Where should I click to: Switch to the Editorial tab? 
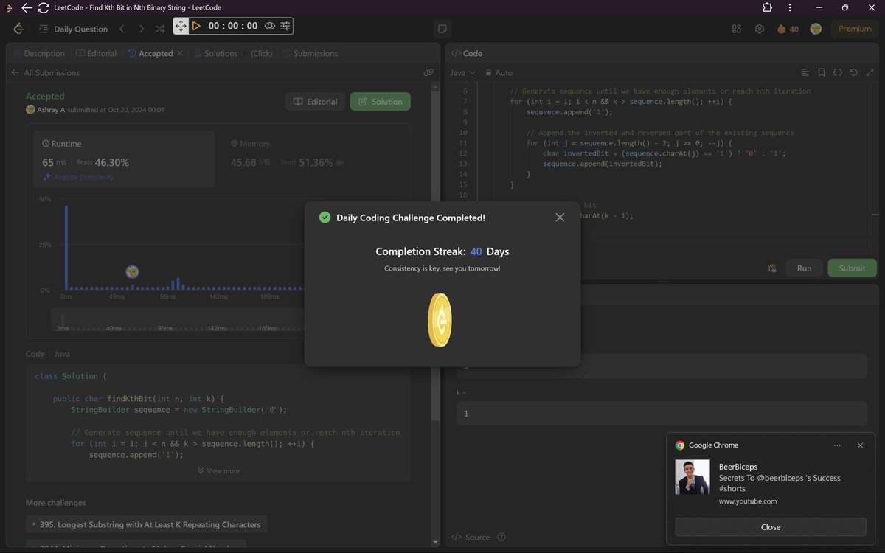(x=97, y=53)
